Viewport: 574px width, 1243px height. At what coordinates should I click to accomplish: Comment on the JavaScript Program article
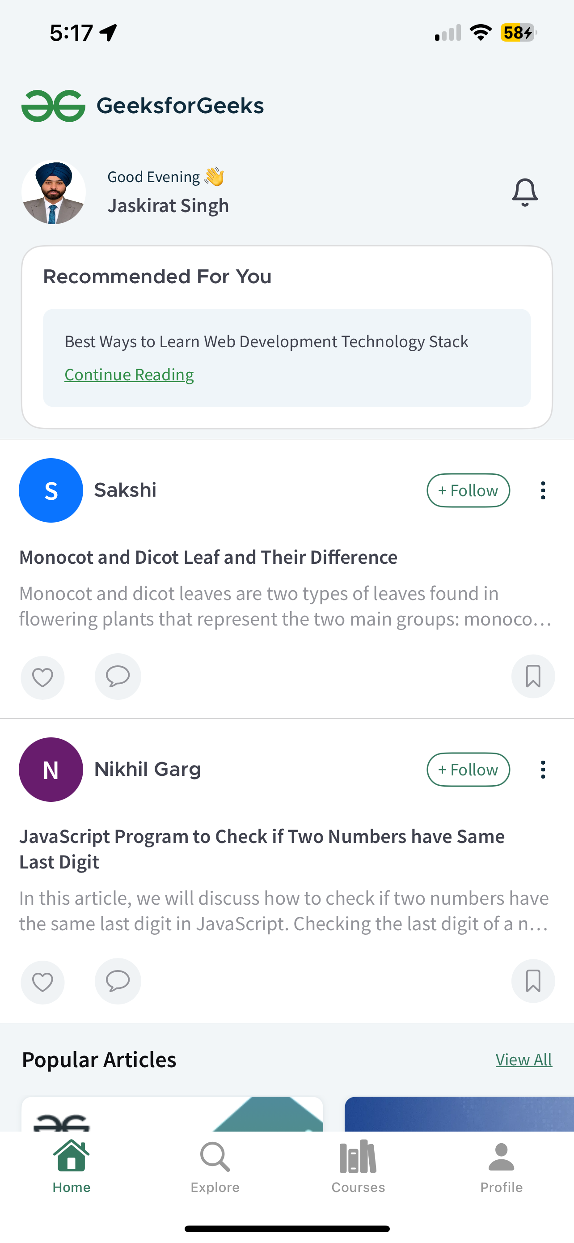click(x=118, y=981)
